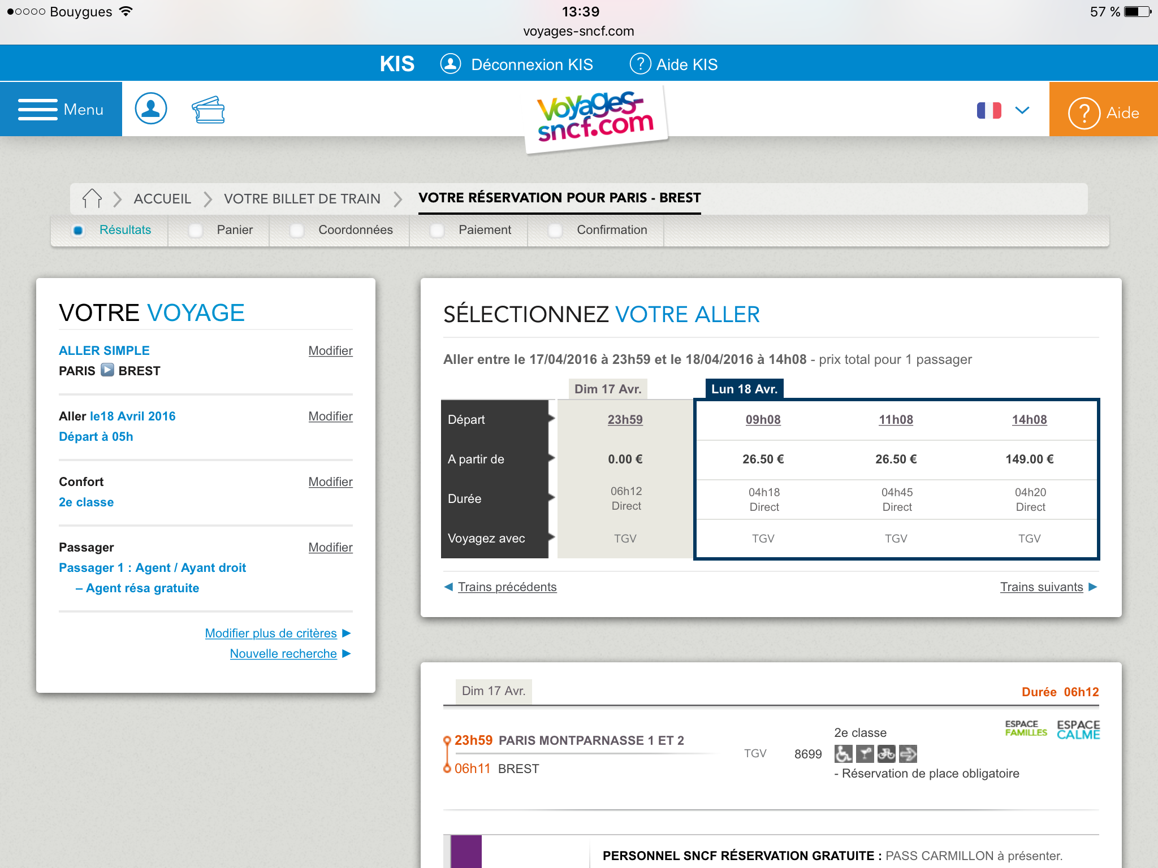Switch to the Dim 17 Avr. tab
The width and height of the screenshot is (1158, 868).
(607, 389)
